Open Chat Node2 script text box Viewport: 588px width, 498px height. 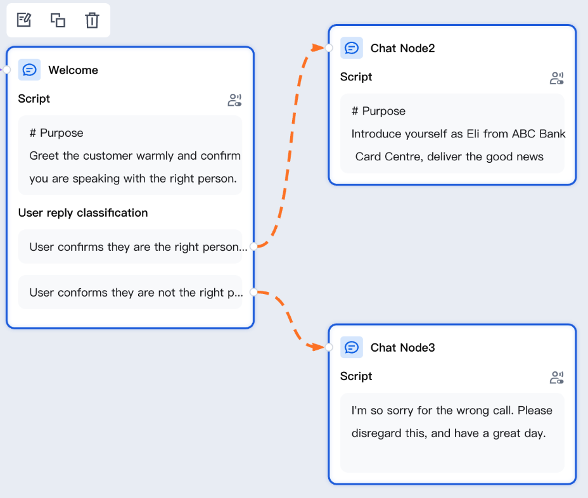(x=452, y=134)
